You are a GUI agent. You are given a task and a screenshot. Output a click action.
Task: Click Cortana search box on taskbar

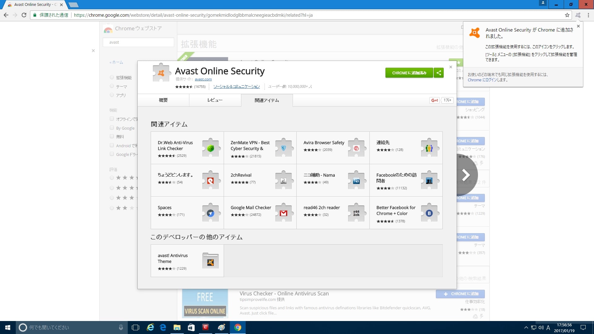pyautogui.click(x=71, y=328)
